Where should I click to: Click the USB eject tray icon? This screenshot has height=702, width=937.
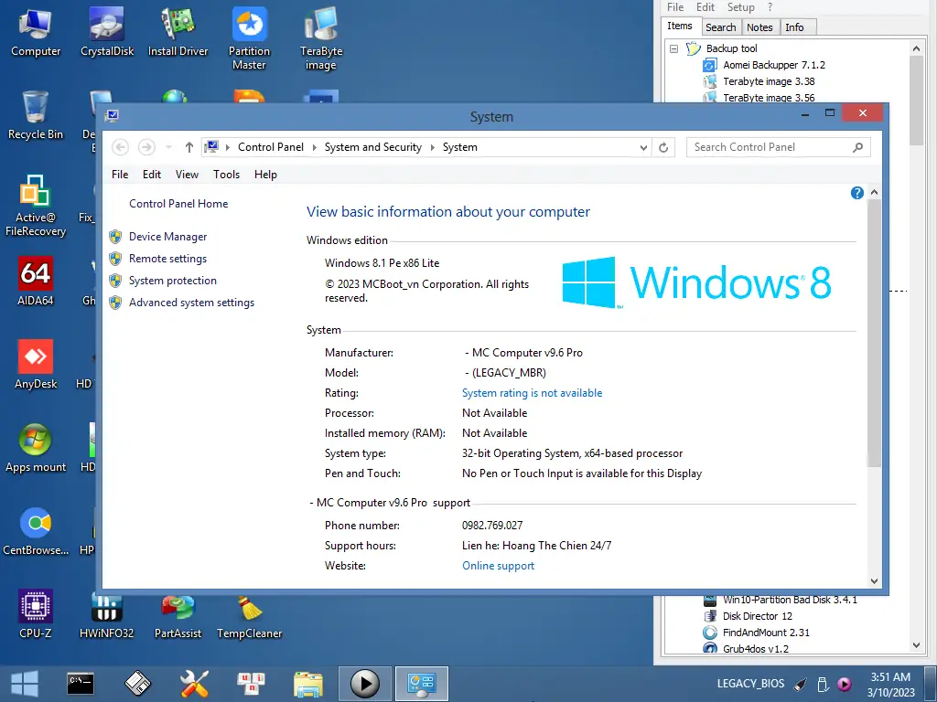[823, 684]
